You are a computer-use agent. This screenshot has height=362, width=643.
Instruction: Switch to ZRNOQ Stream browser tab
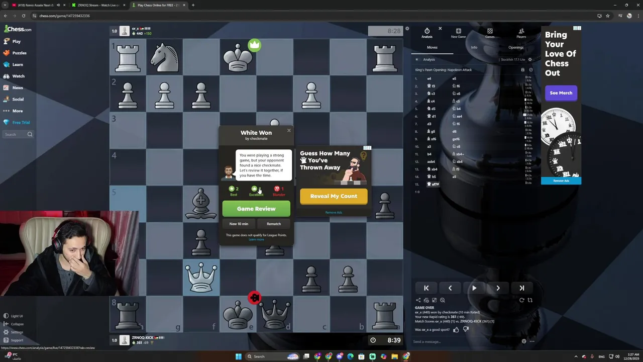coord(97,5)
